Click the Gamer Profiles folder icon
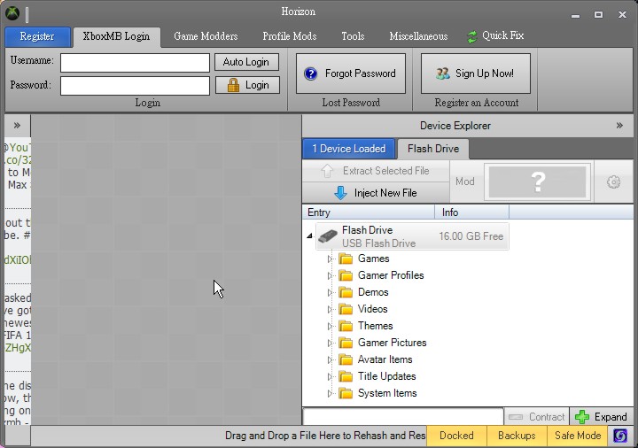The width and height of the screenshot is (638, 448). 346,275
